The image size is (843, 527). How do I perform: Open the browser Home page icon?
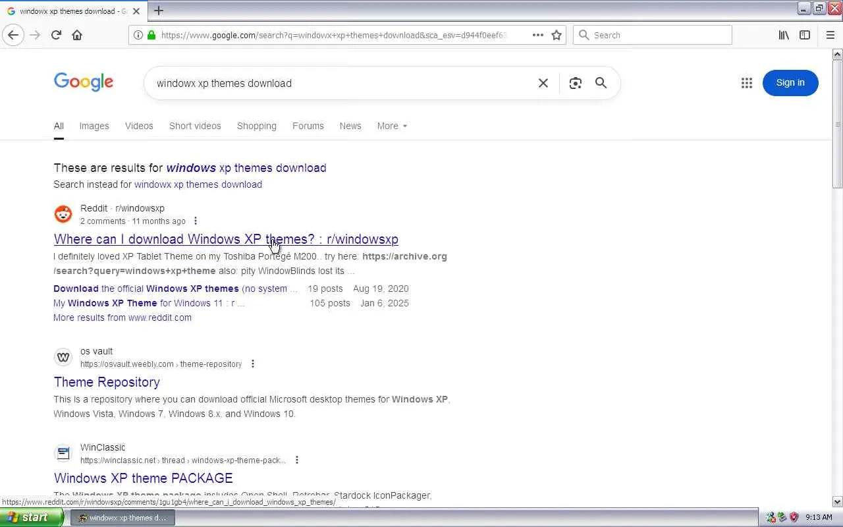pyautogui.click(x=77, y=35)
